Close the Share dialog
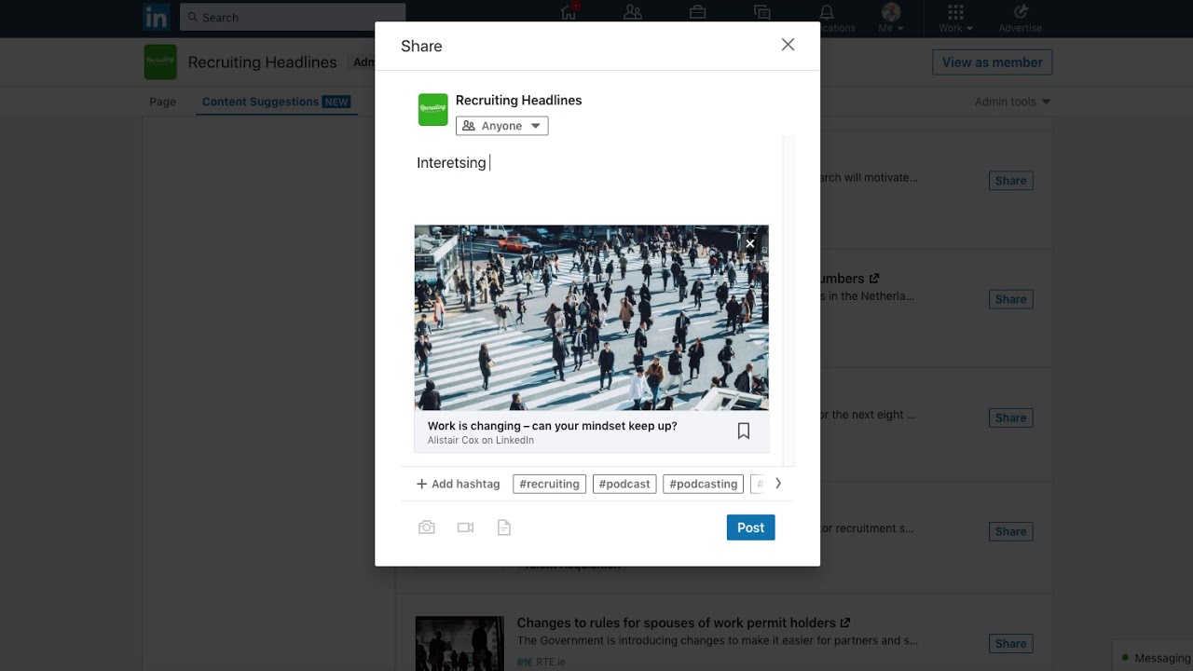 (x=788, y=45)
